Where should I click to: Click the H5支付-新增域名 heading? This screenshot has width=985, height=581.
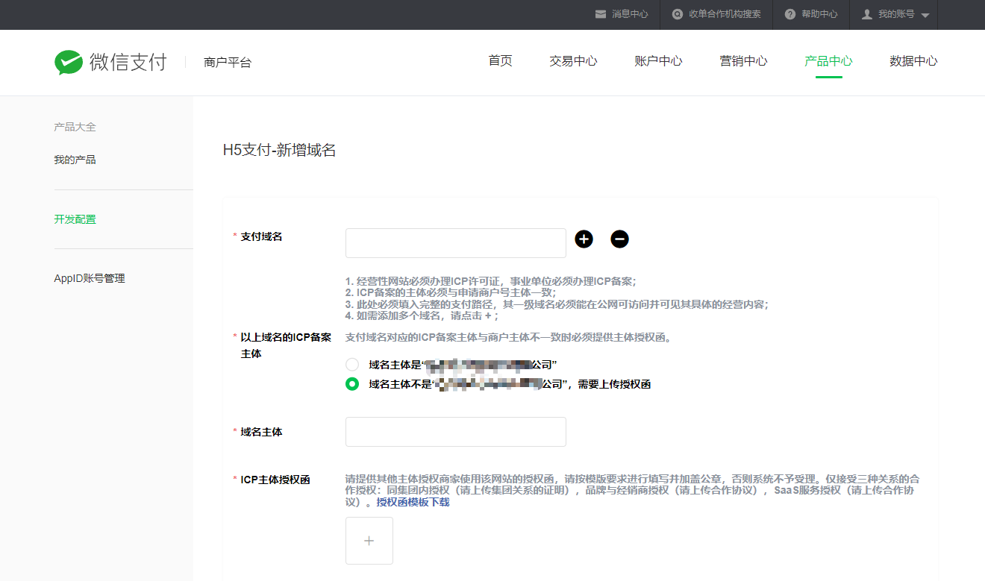click(x=279, y=150)
